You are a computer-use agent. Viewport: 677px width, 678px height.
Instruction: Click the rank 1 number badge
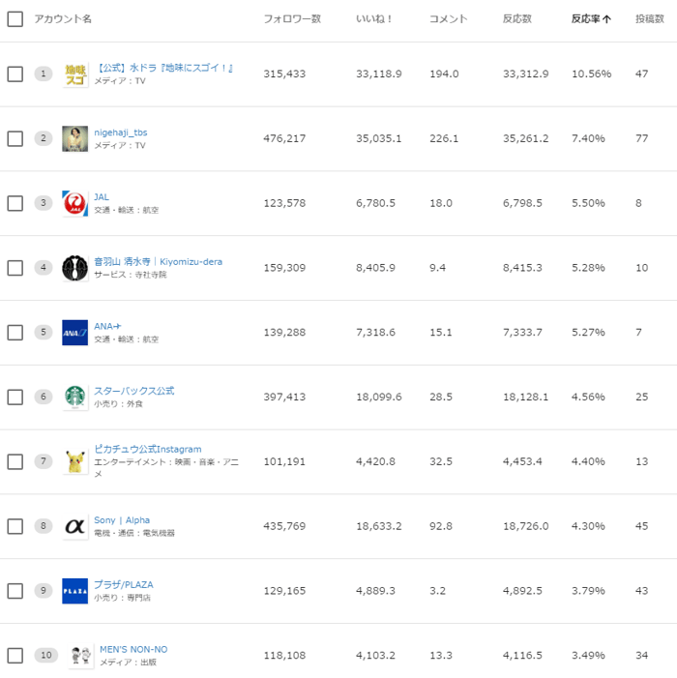click(44, 74)
